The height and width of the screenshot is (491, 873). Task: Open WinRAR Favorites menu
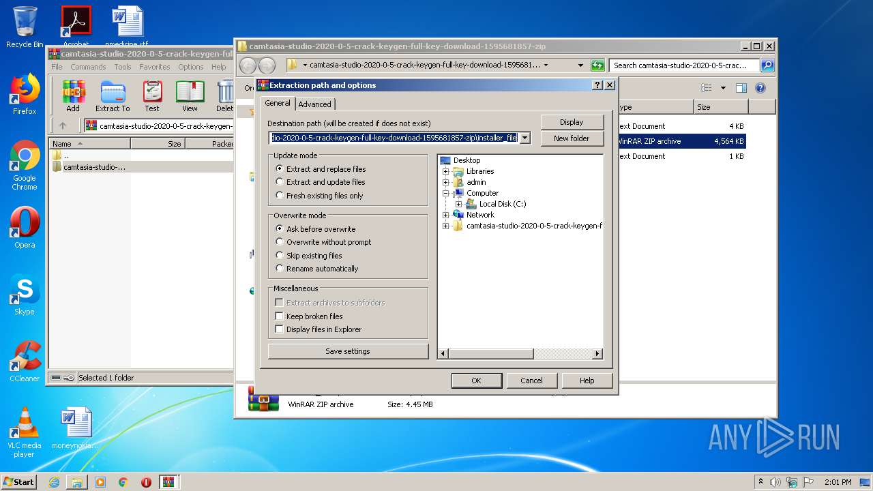(155, 67)
